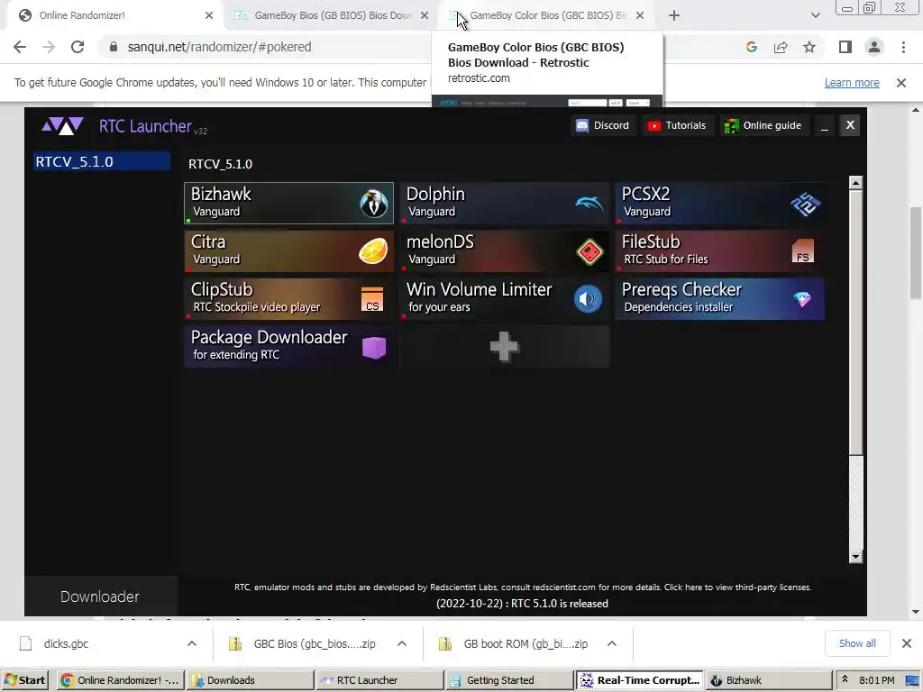Open the Online guide button

(x=763, y=125)
